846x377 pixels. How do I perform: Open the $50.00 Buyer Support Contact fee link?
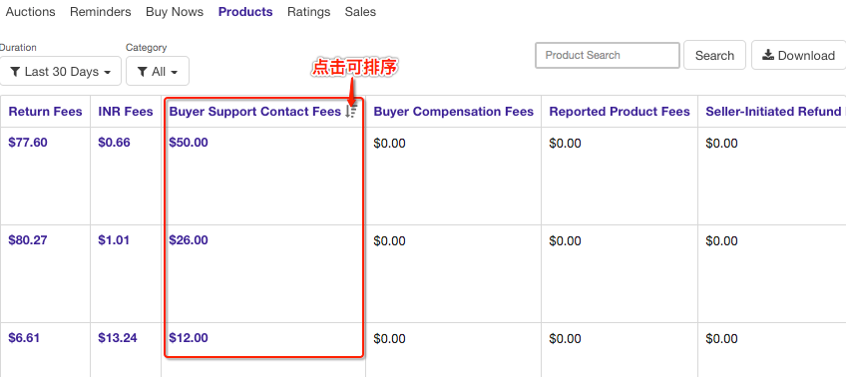[189, 143]
